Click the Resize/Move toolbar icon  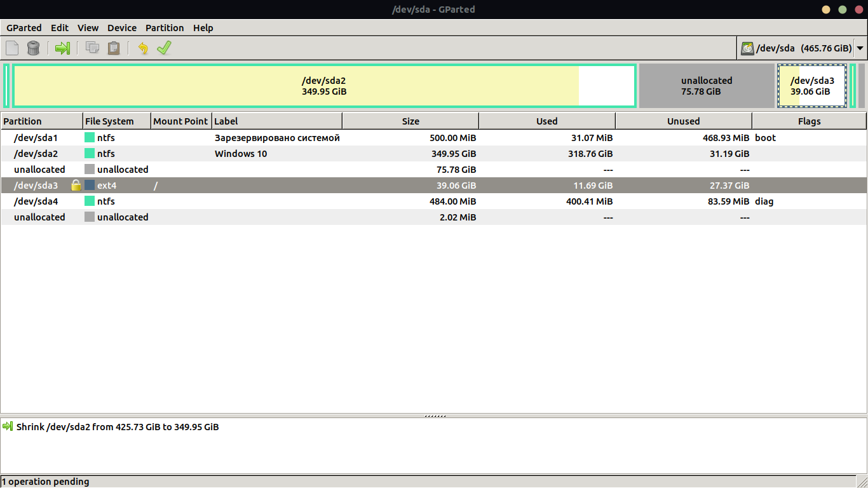click(x=62, y=48)
